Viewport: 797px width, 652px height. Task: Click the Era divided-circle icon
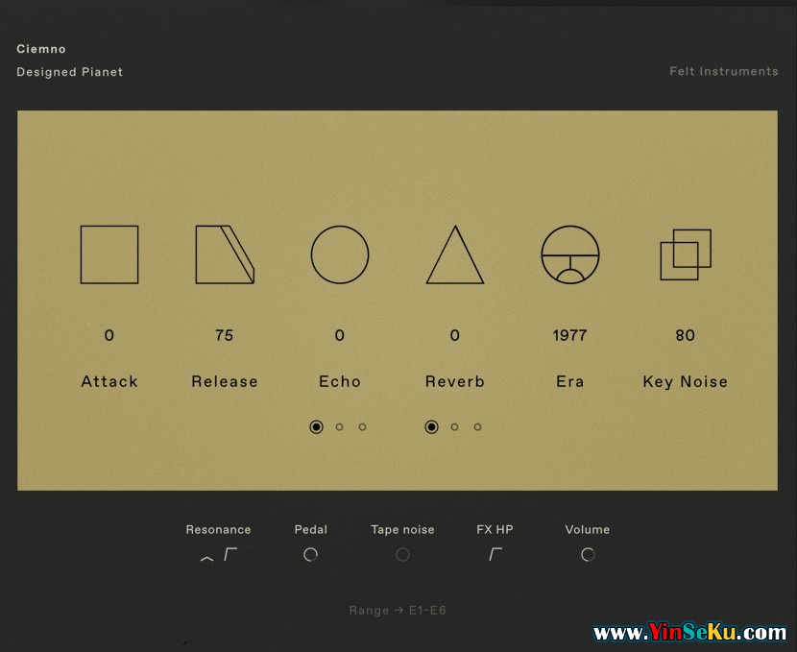[570, 254]
